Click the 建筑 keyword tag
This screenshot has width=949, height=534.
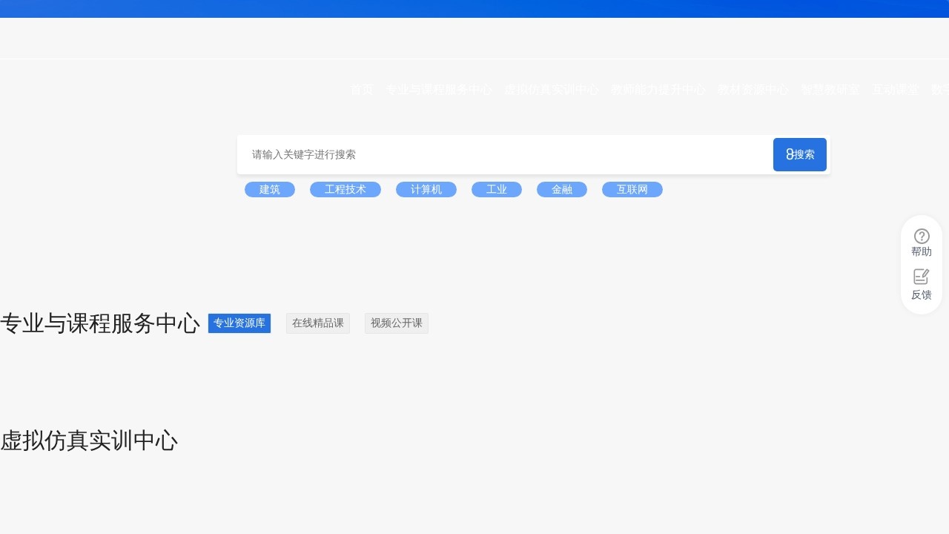(x=269, y=189)
